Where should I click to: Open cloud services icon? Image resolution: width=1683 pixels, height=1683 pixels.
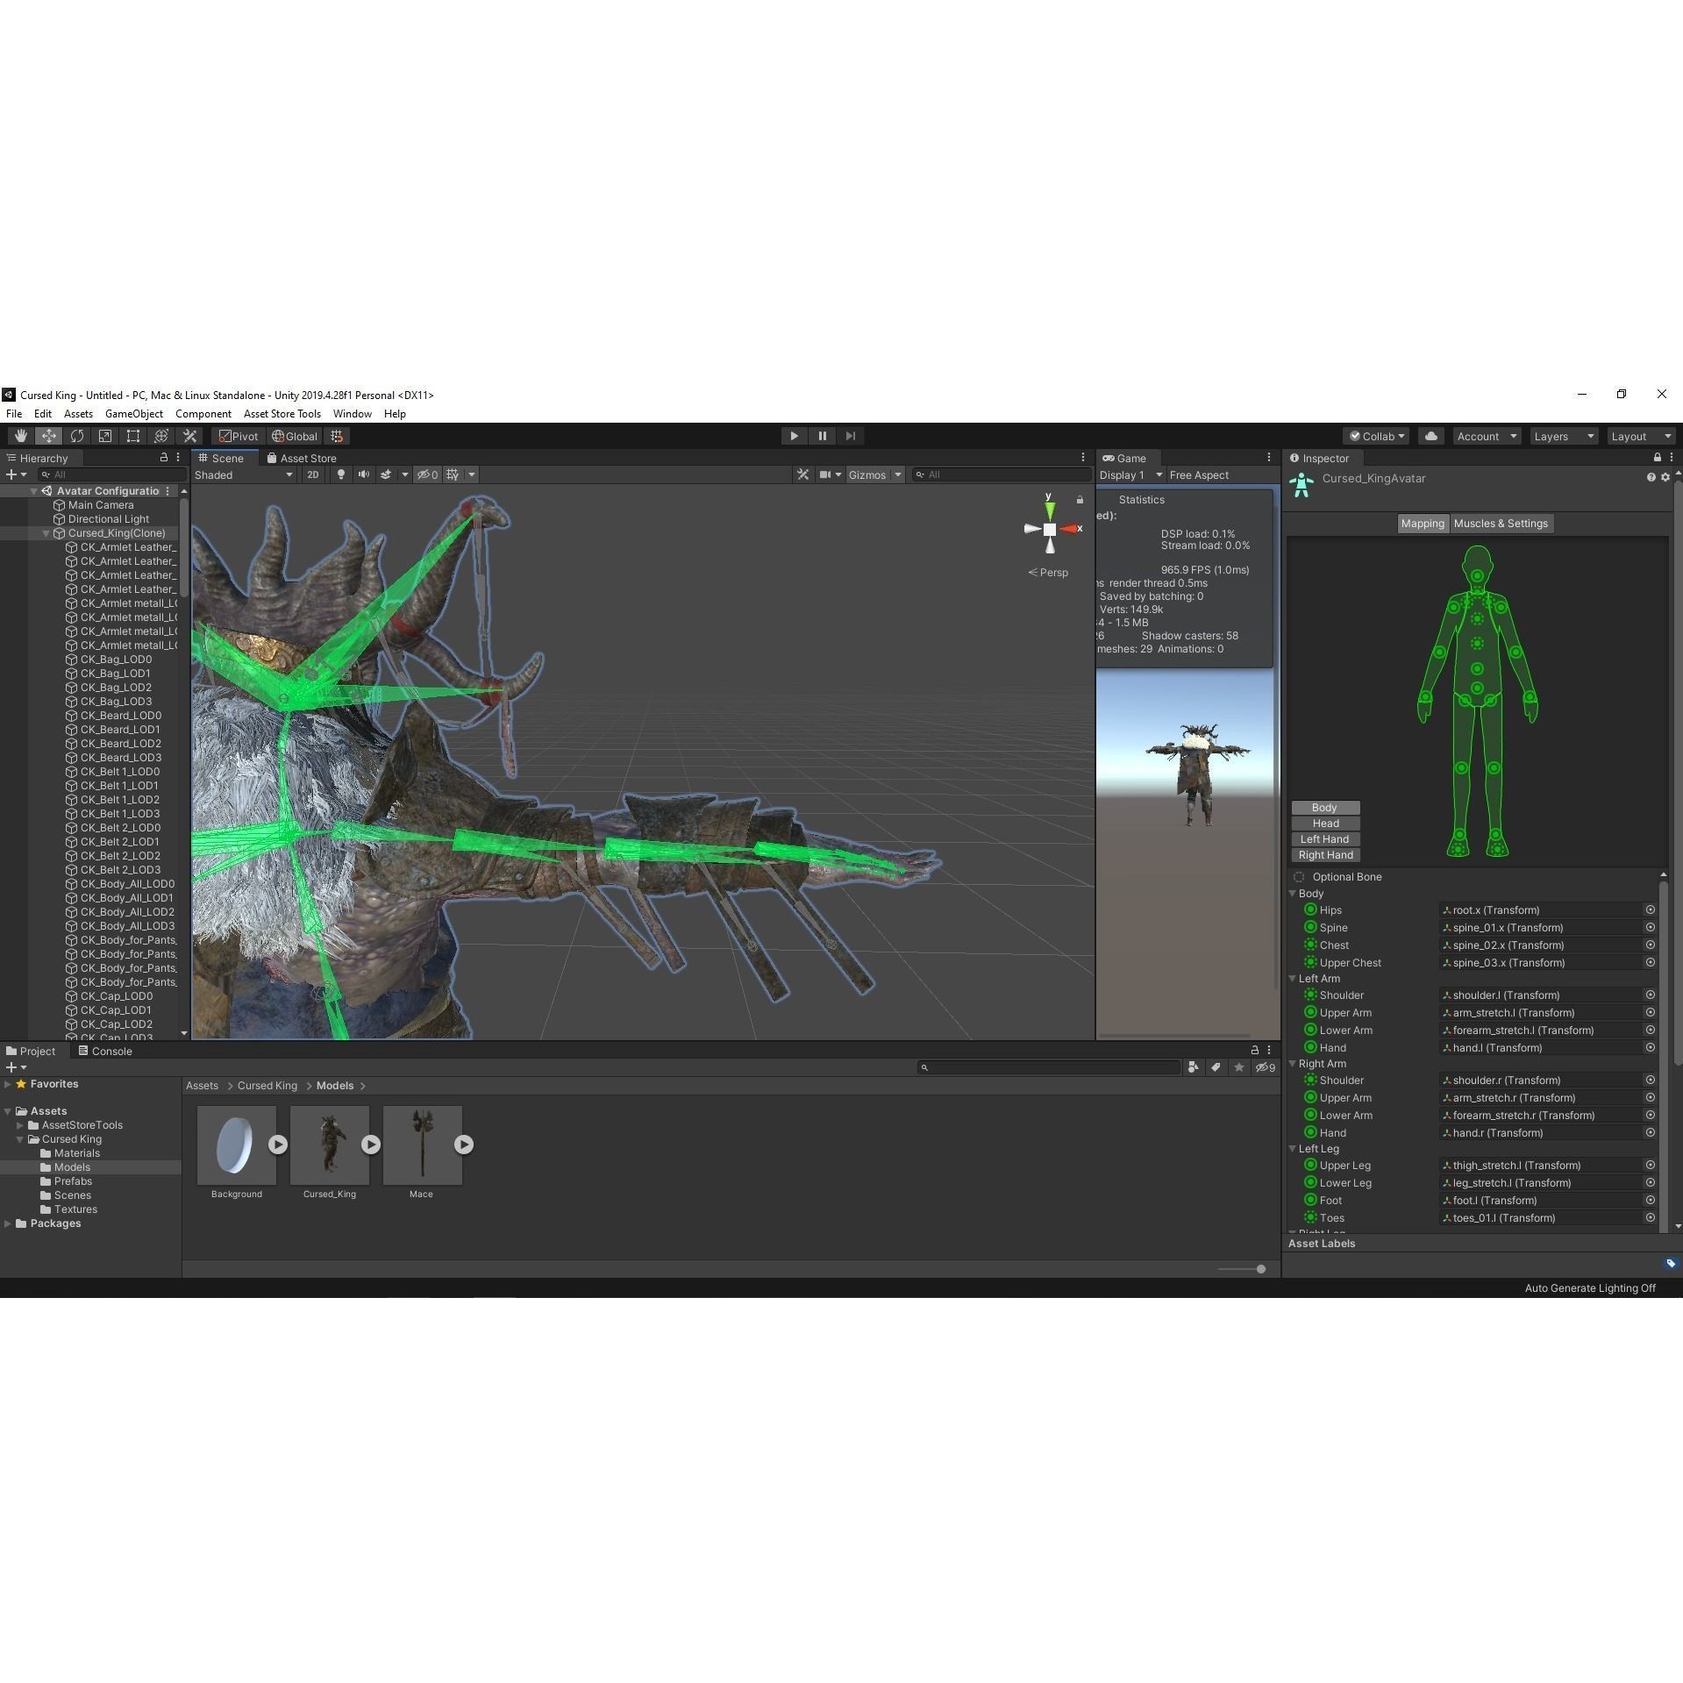coord(1430,436)
